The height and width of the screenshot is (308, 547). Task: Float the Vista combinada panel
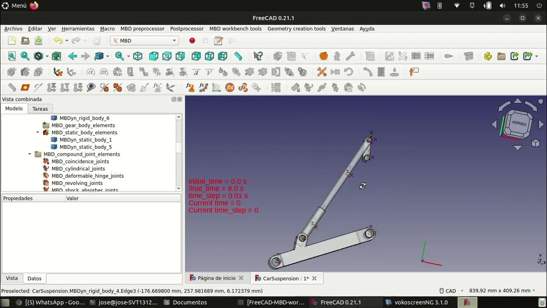(174, 99)
